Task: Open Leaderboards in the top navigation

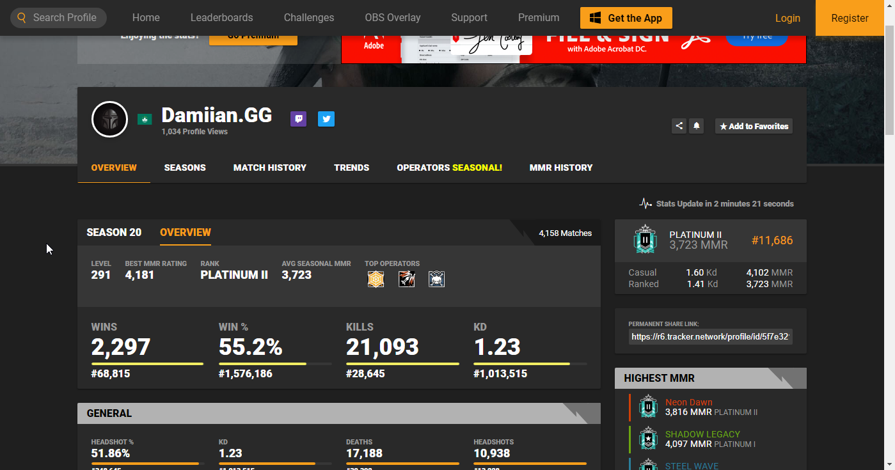Action: pos(221,18)
